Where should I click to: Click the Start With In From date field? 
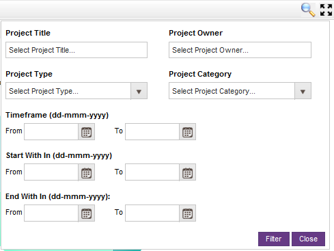(x=51, y=172)
